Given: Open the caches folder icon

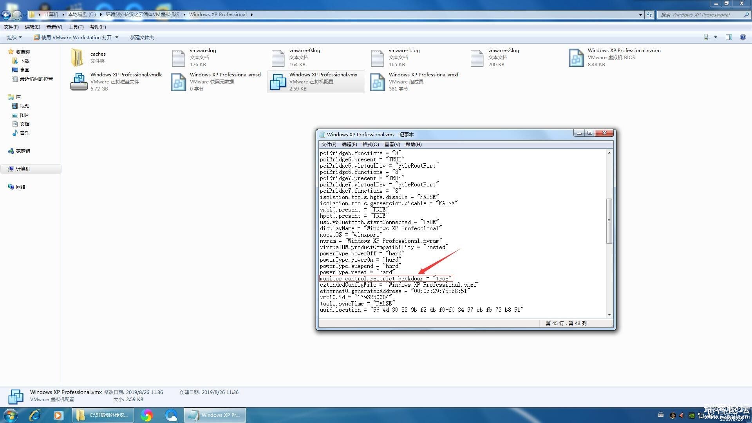Looking at the screenshot, I should [78, 58].
